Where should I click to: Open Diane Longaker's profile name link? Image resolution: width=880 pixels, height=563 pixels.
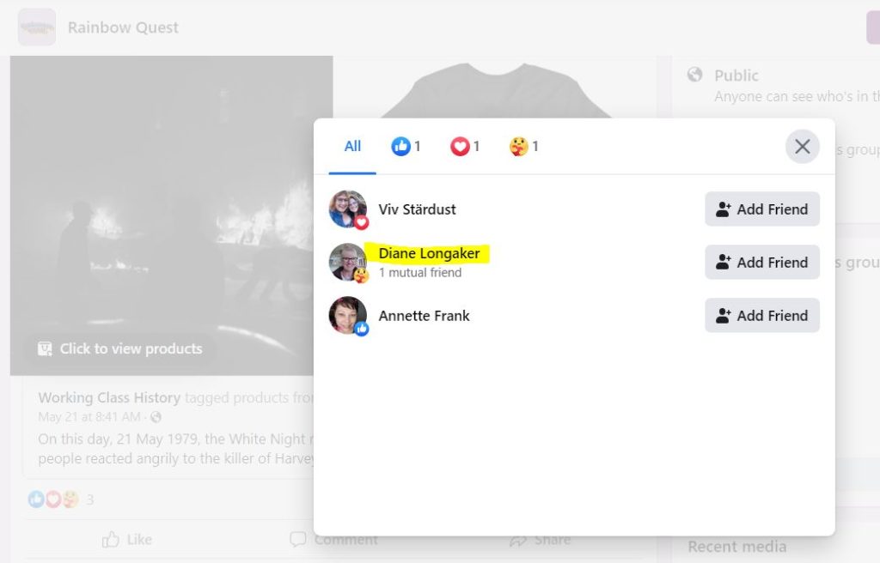(x=430, y=253)
